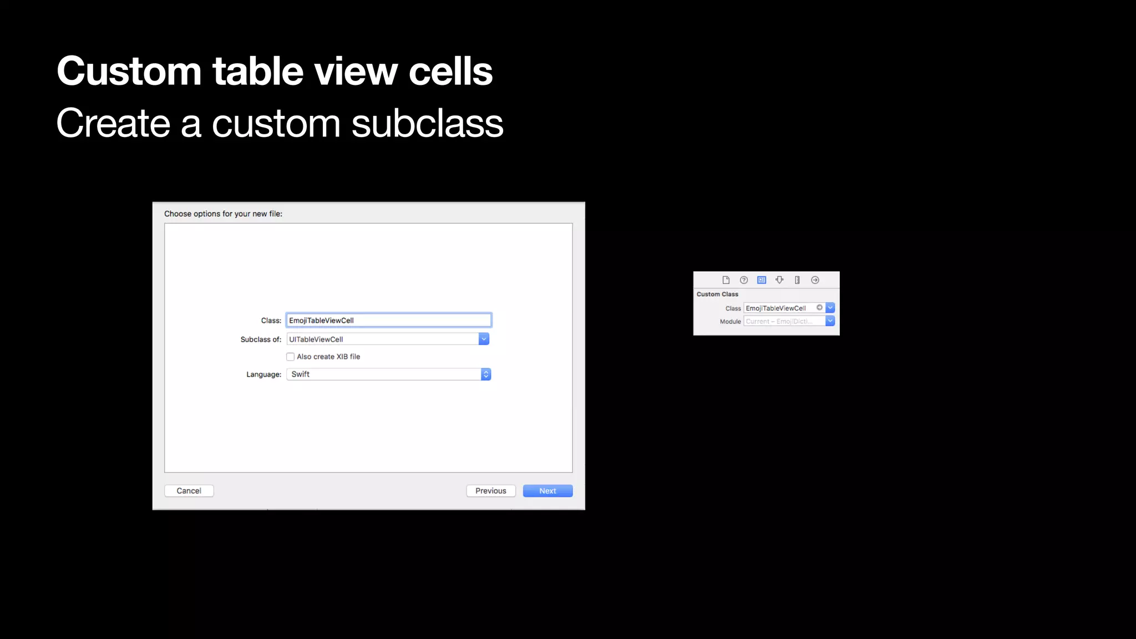Click jump-to-class arrow in Custom Class field
The image size is (1136, 639).
click(x=819, y=307)
